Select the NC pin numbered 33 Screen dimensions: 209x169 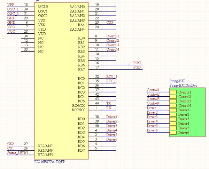41,51
